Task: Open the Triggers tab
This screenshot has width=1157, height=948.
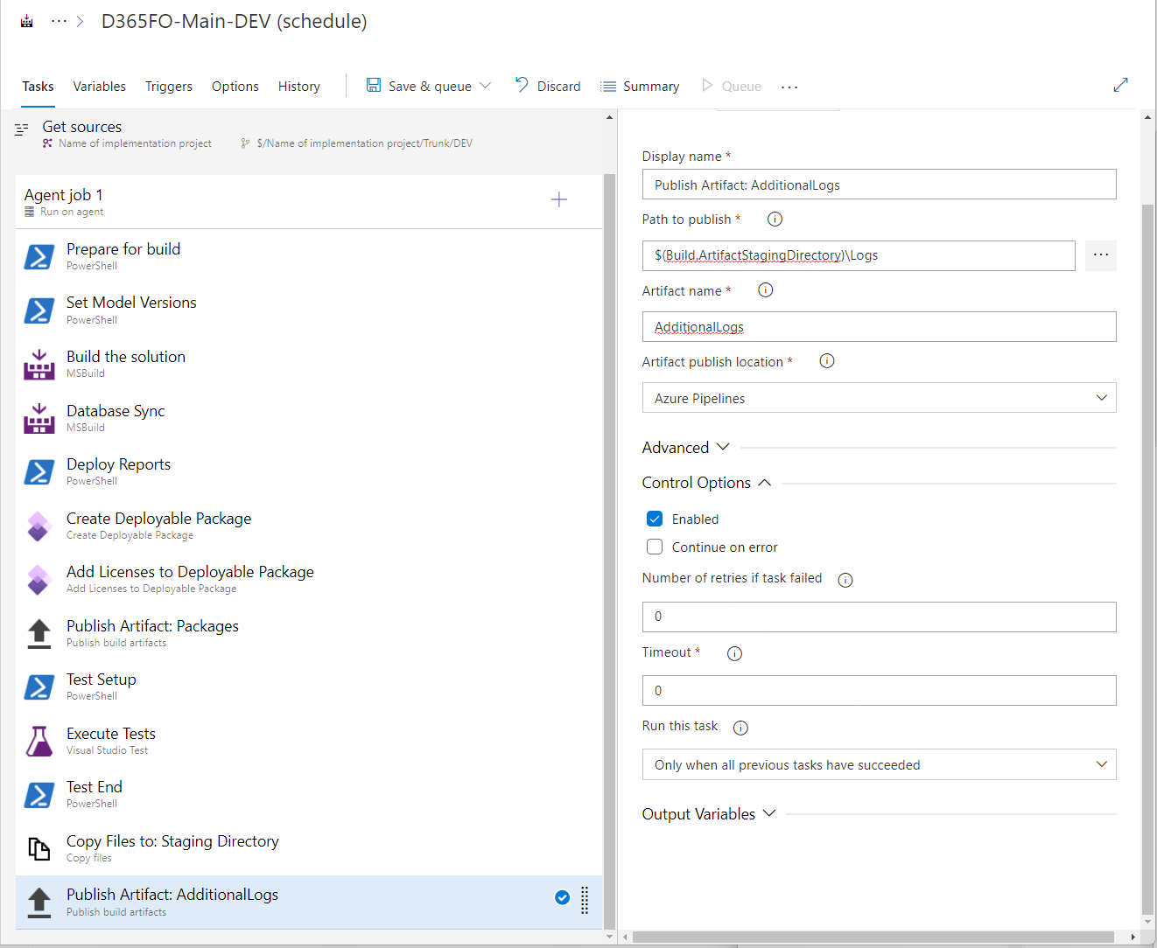Action: (168, 86)
